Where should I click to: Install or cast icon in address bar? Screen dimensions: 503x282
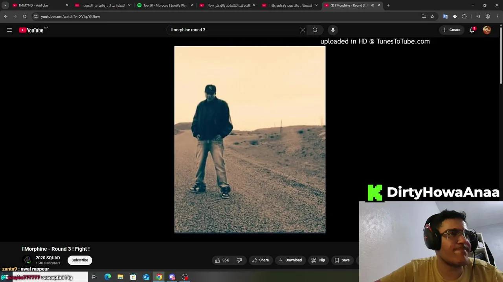coord(424,16)
